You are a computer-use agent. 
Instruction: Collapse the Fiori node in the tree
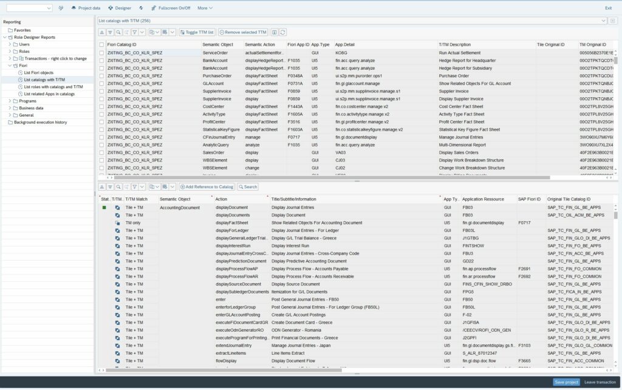(x=10, y=66)
